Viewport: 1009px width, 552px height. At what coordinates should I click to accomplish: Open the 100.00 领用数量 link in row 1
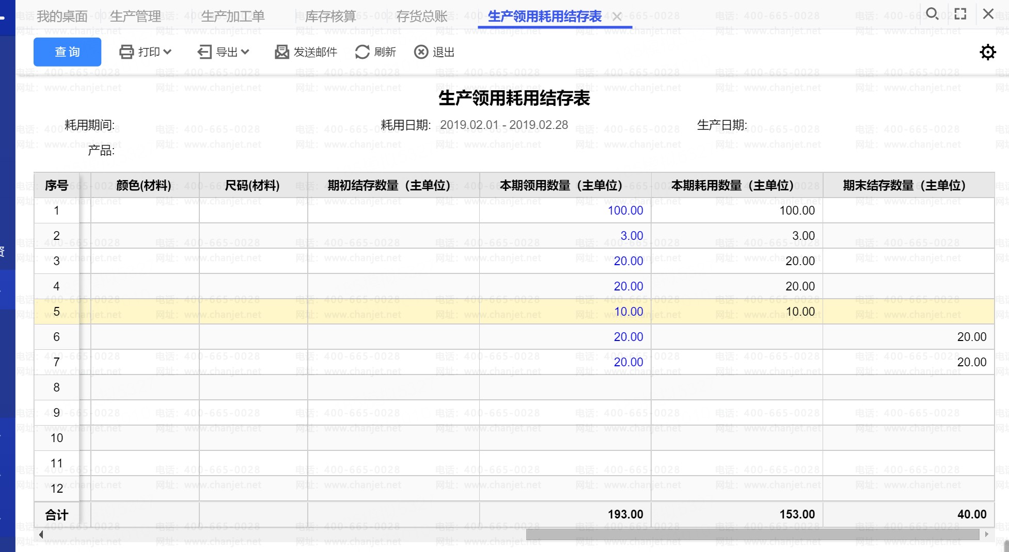tap(625, 210)
